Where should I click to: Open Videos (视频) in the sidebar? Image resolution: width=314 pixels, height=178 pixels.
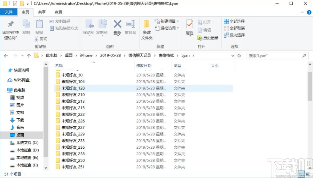point(17,97)
